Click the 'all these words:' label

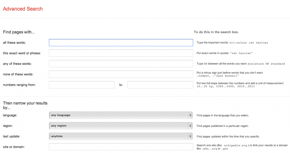click(14, 43)
